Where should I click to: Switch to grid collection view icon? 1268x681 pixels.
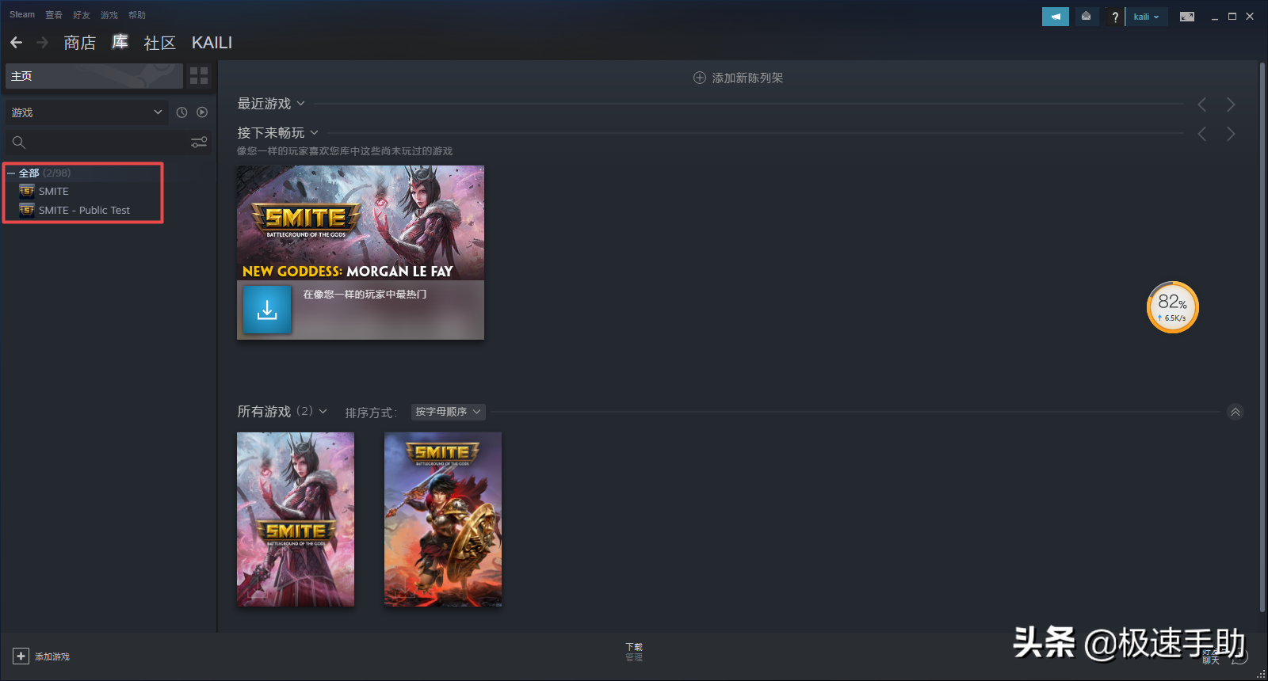[199, 76]
